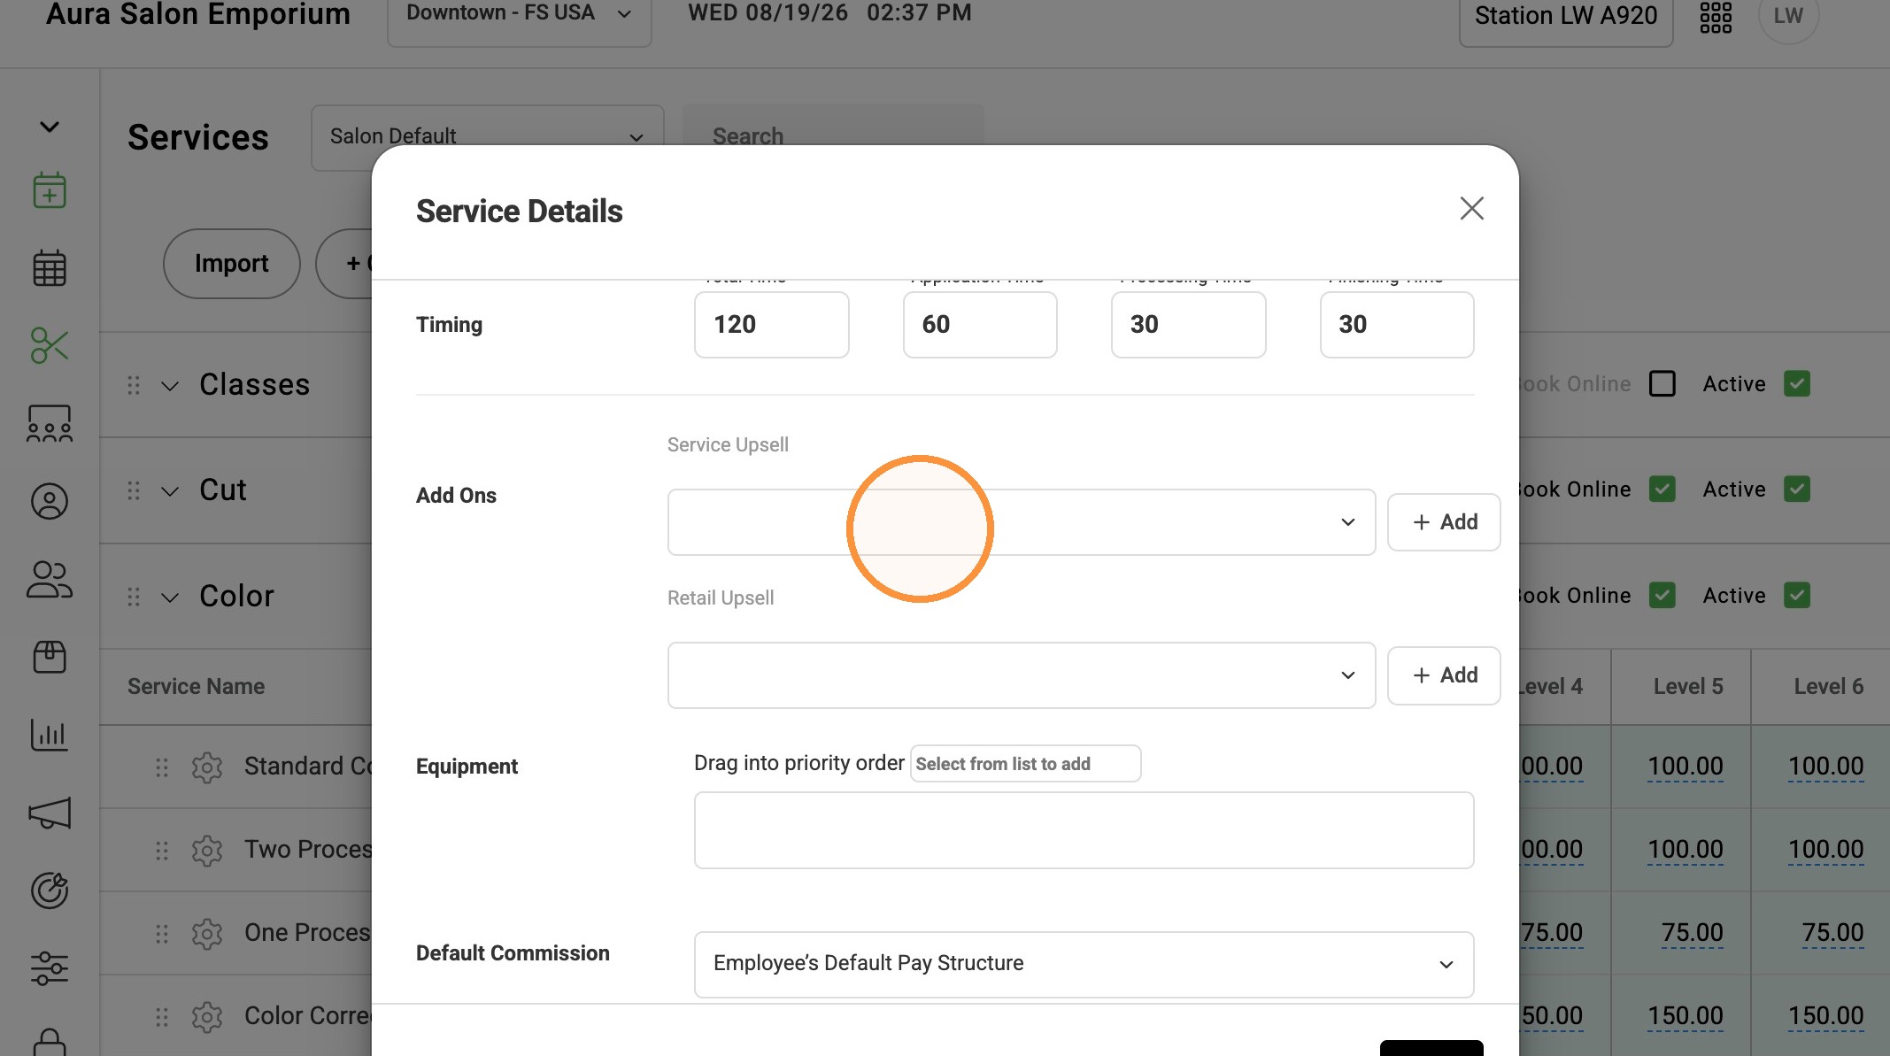1890x1056 pixels.
Task: Open settings gear for Standard Color row
Action: tap(207, 767)
